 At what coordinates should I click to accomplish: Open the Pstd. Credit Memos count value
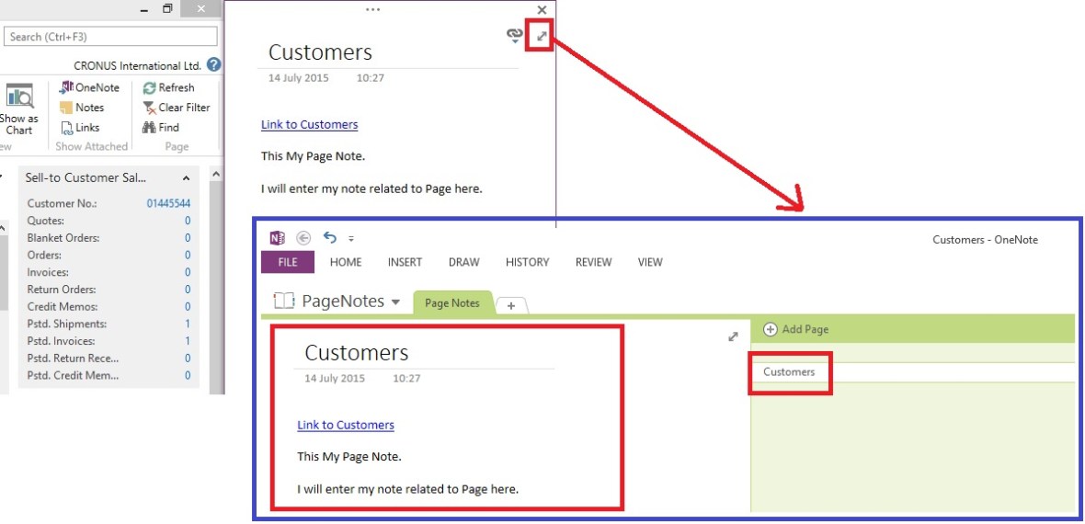188,376
